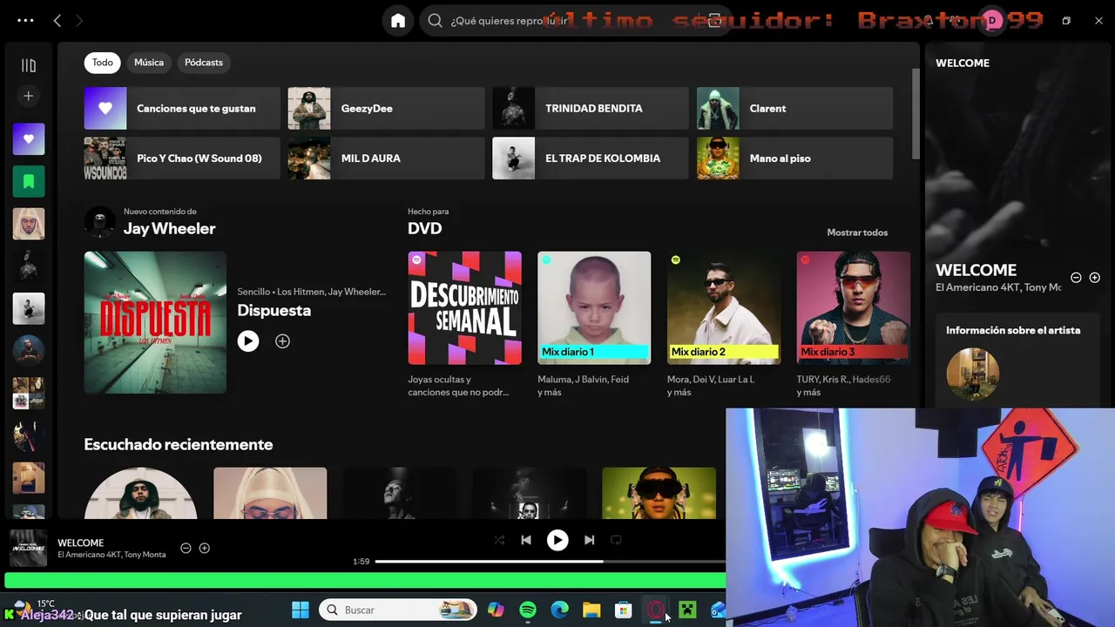
Task: Open Microsoft Edge from the taskbar
Action: [559, 610]
